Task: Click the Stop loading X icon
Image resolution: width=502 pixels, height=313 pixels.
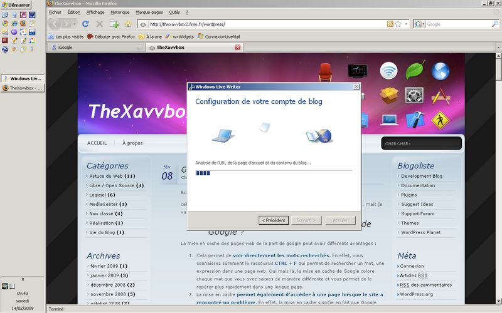Action: pyautogui.click(x=100, y=24)
